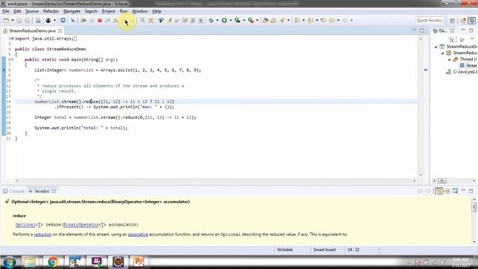Click the Disconnect debug icon
The height and width of the screenshot is (269, 478).
tap(108, 20)
